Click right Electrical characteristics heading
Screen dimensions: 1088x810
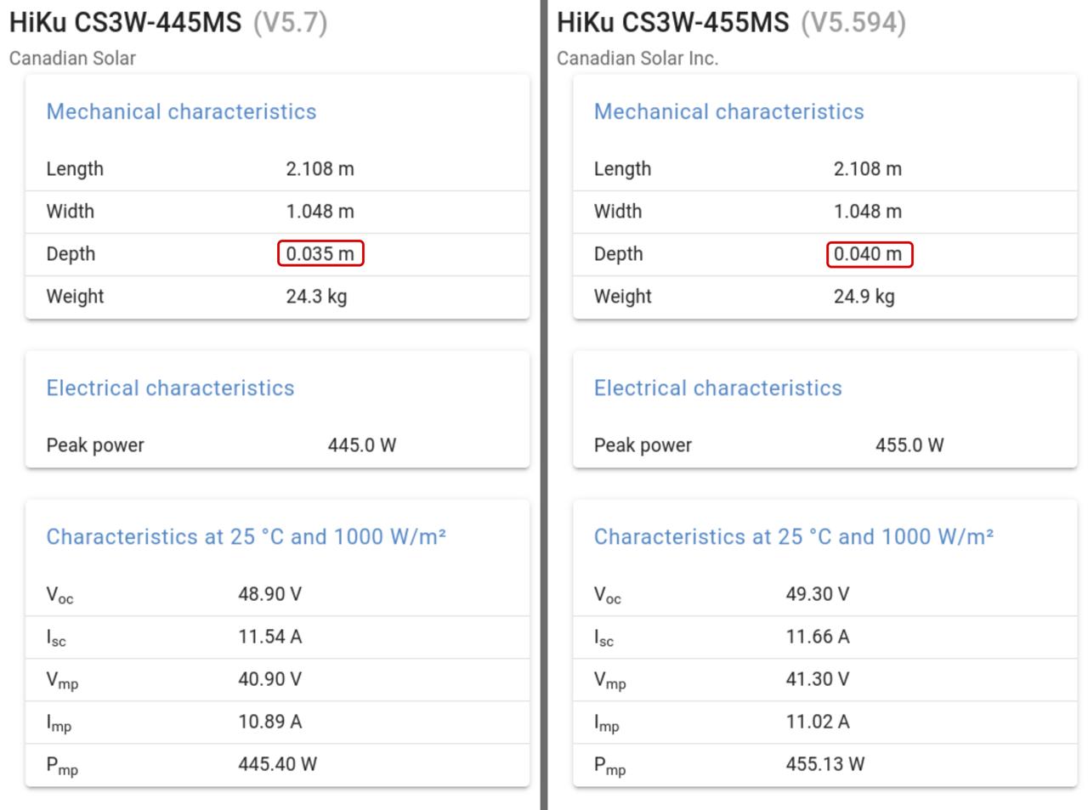click(x=717, y=388)
